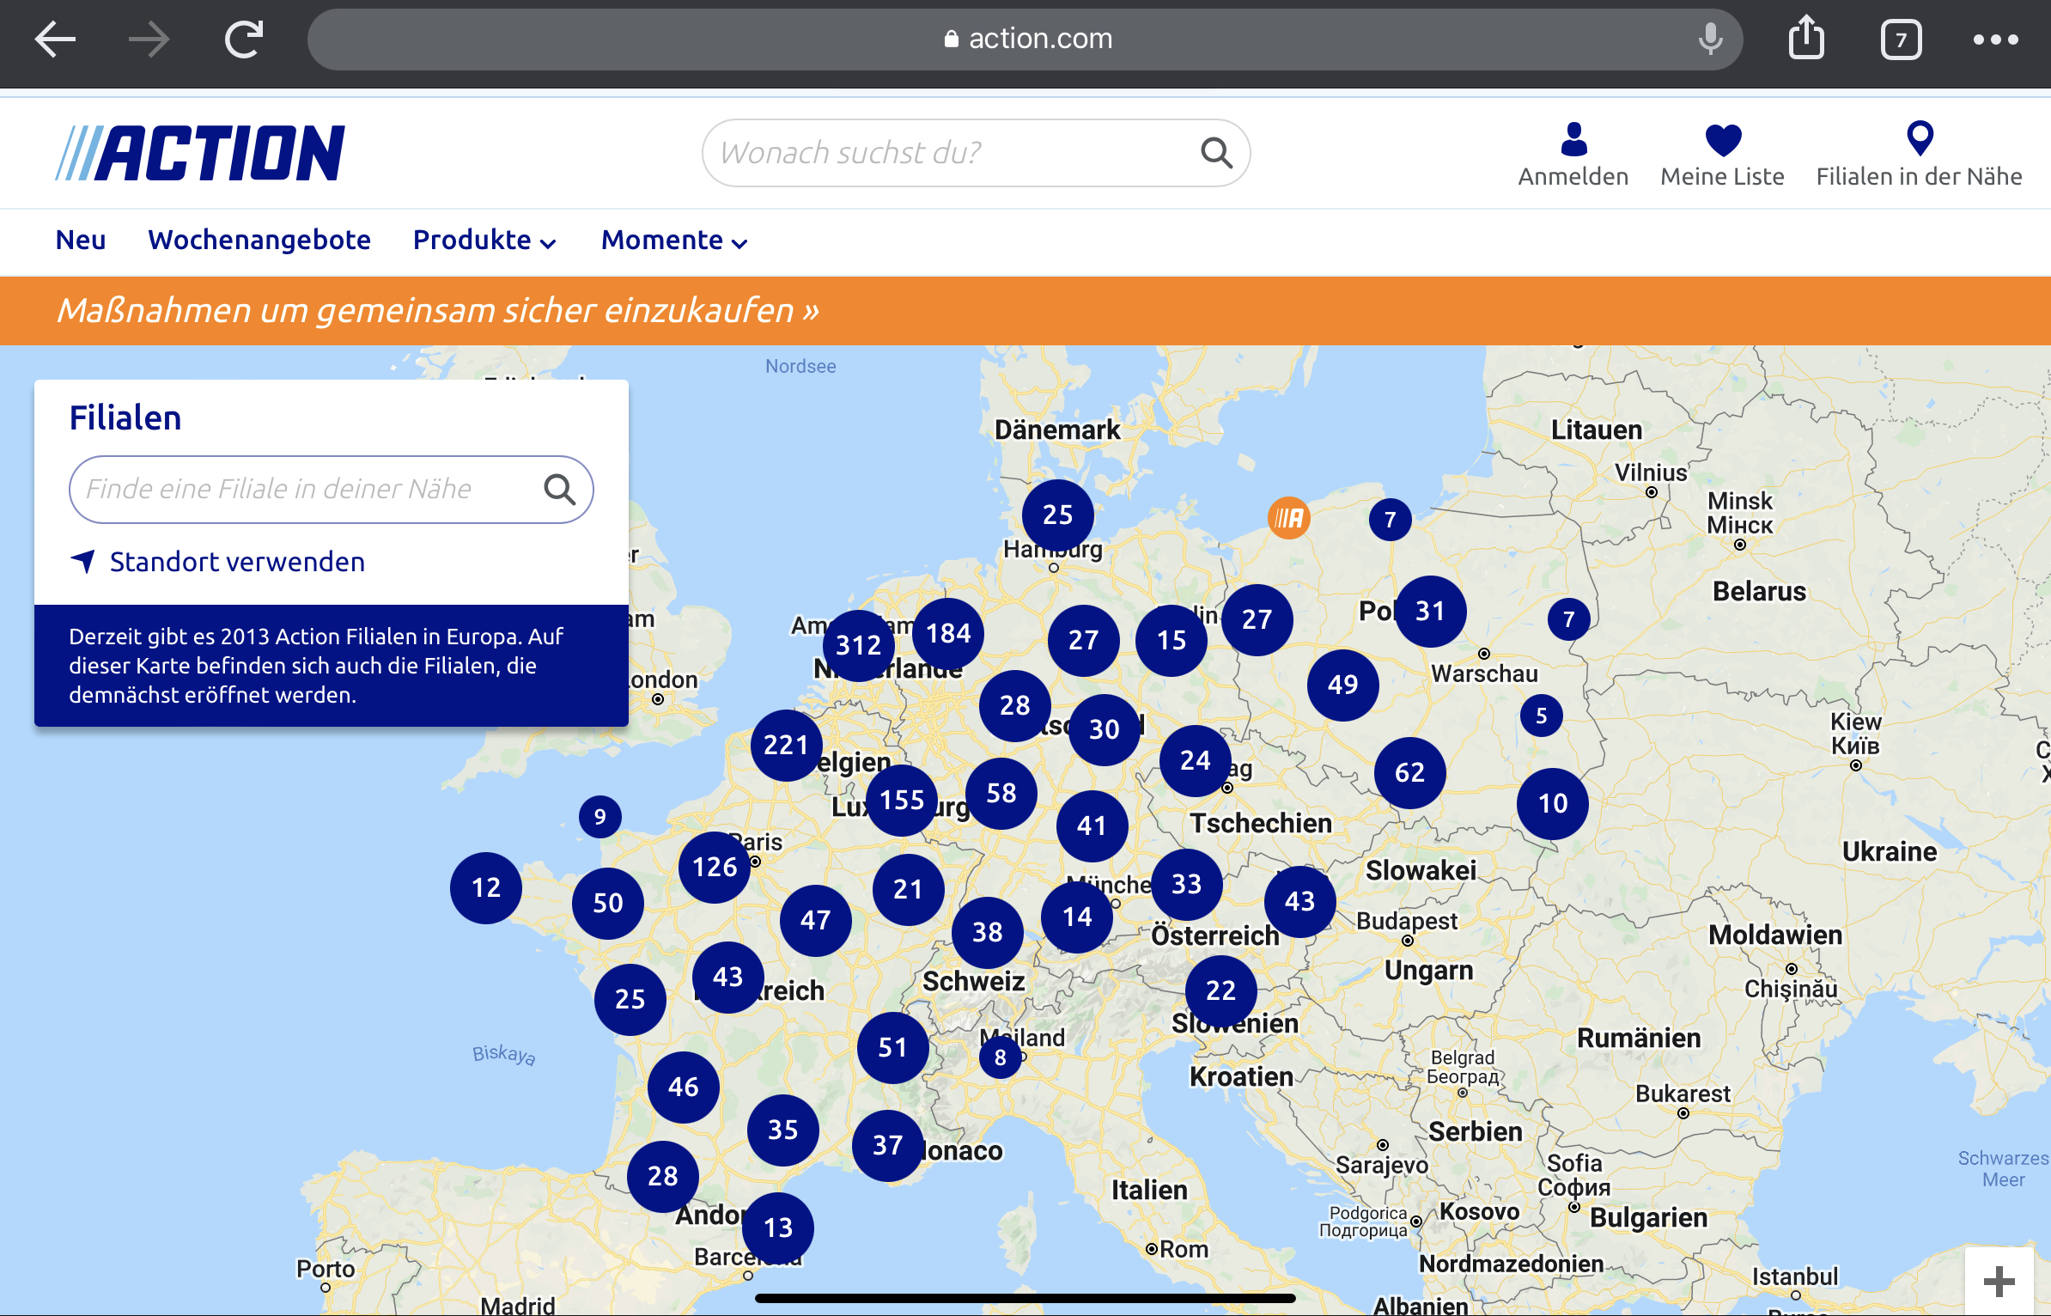Click the 37 cluster near Monaco
Screen dimensions: 2051x1316
point(888,1145)
